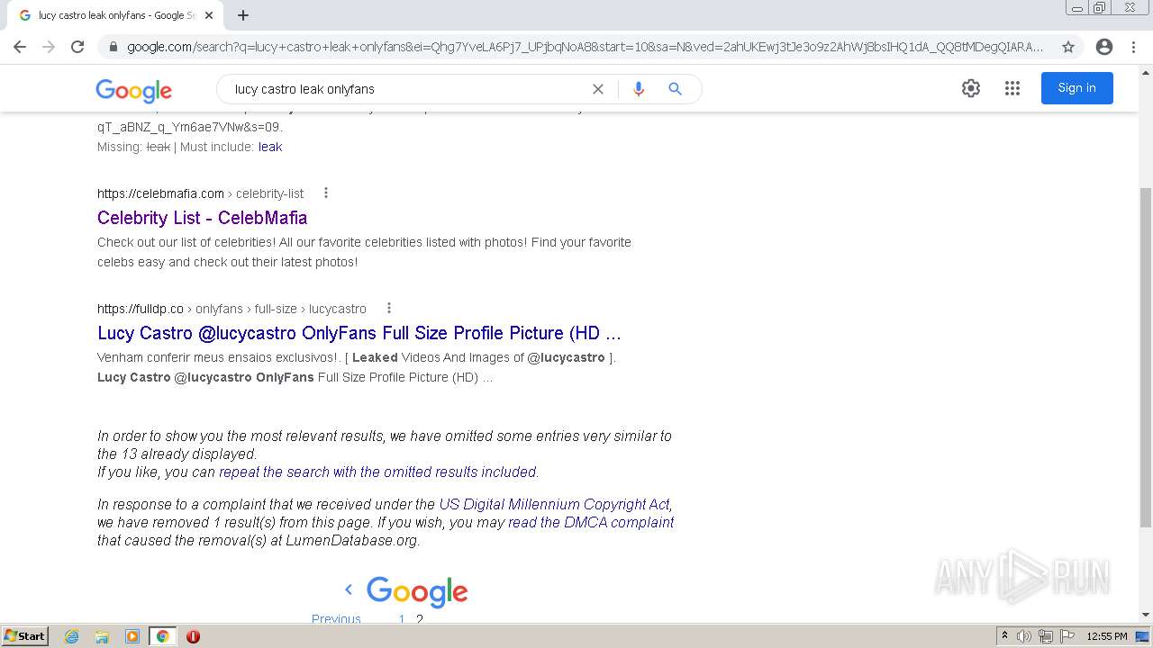The height and width of the screenshot is (648, 1153).
Task: Select the Google Search browser tab
Action: coord(116,15)
